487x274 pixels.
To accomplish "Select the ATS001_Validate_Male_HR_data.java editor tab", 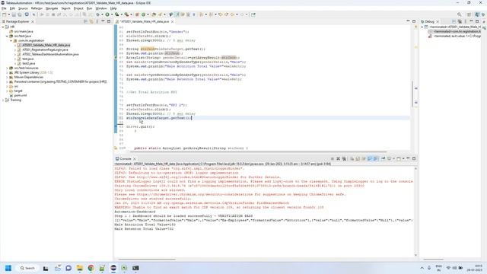I will (x=144, y=21).
